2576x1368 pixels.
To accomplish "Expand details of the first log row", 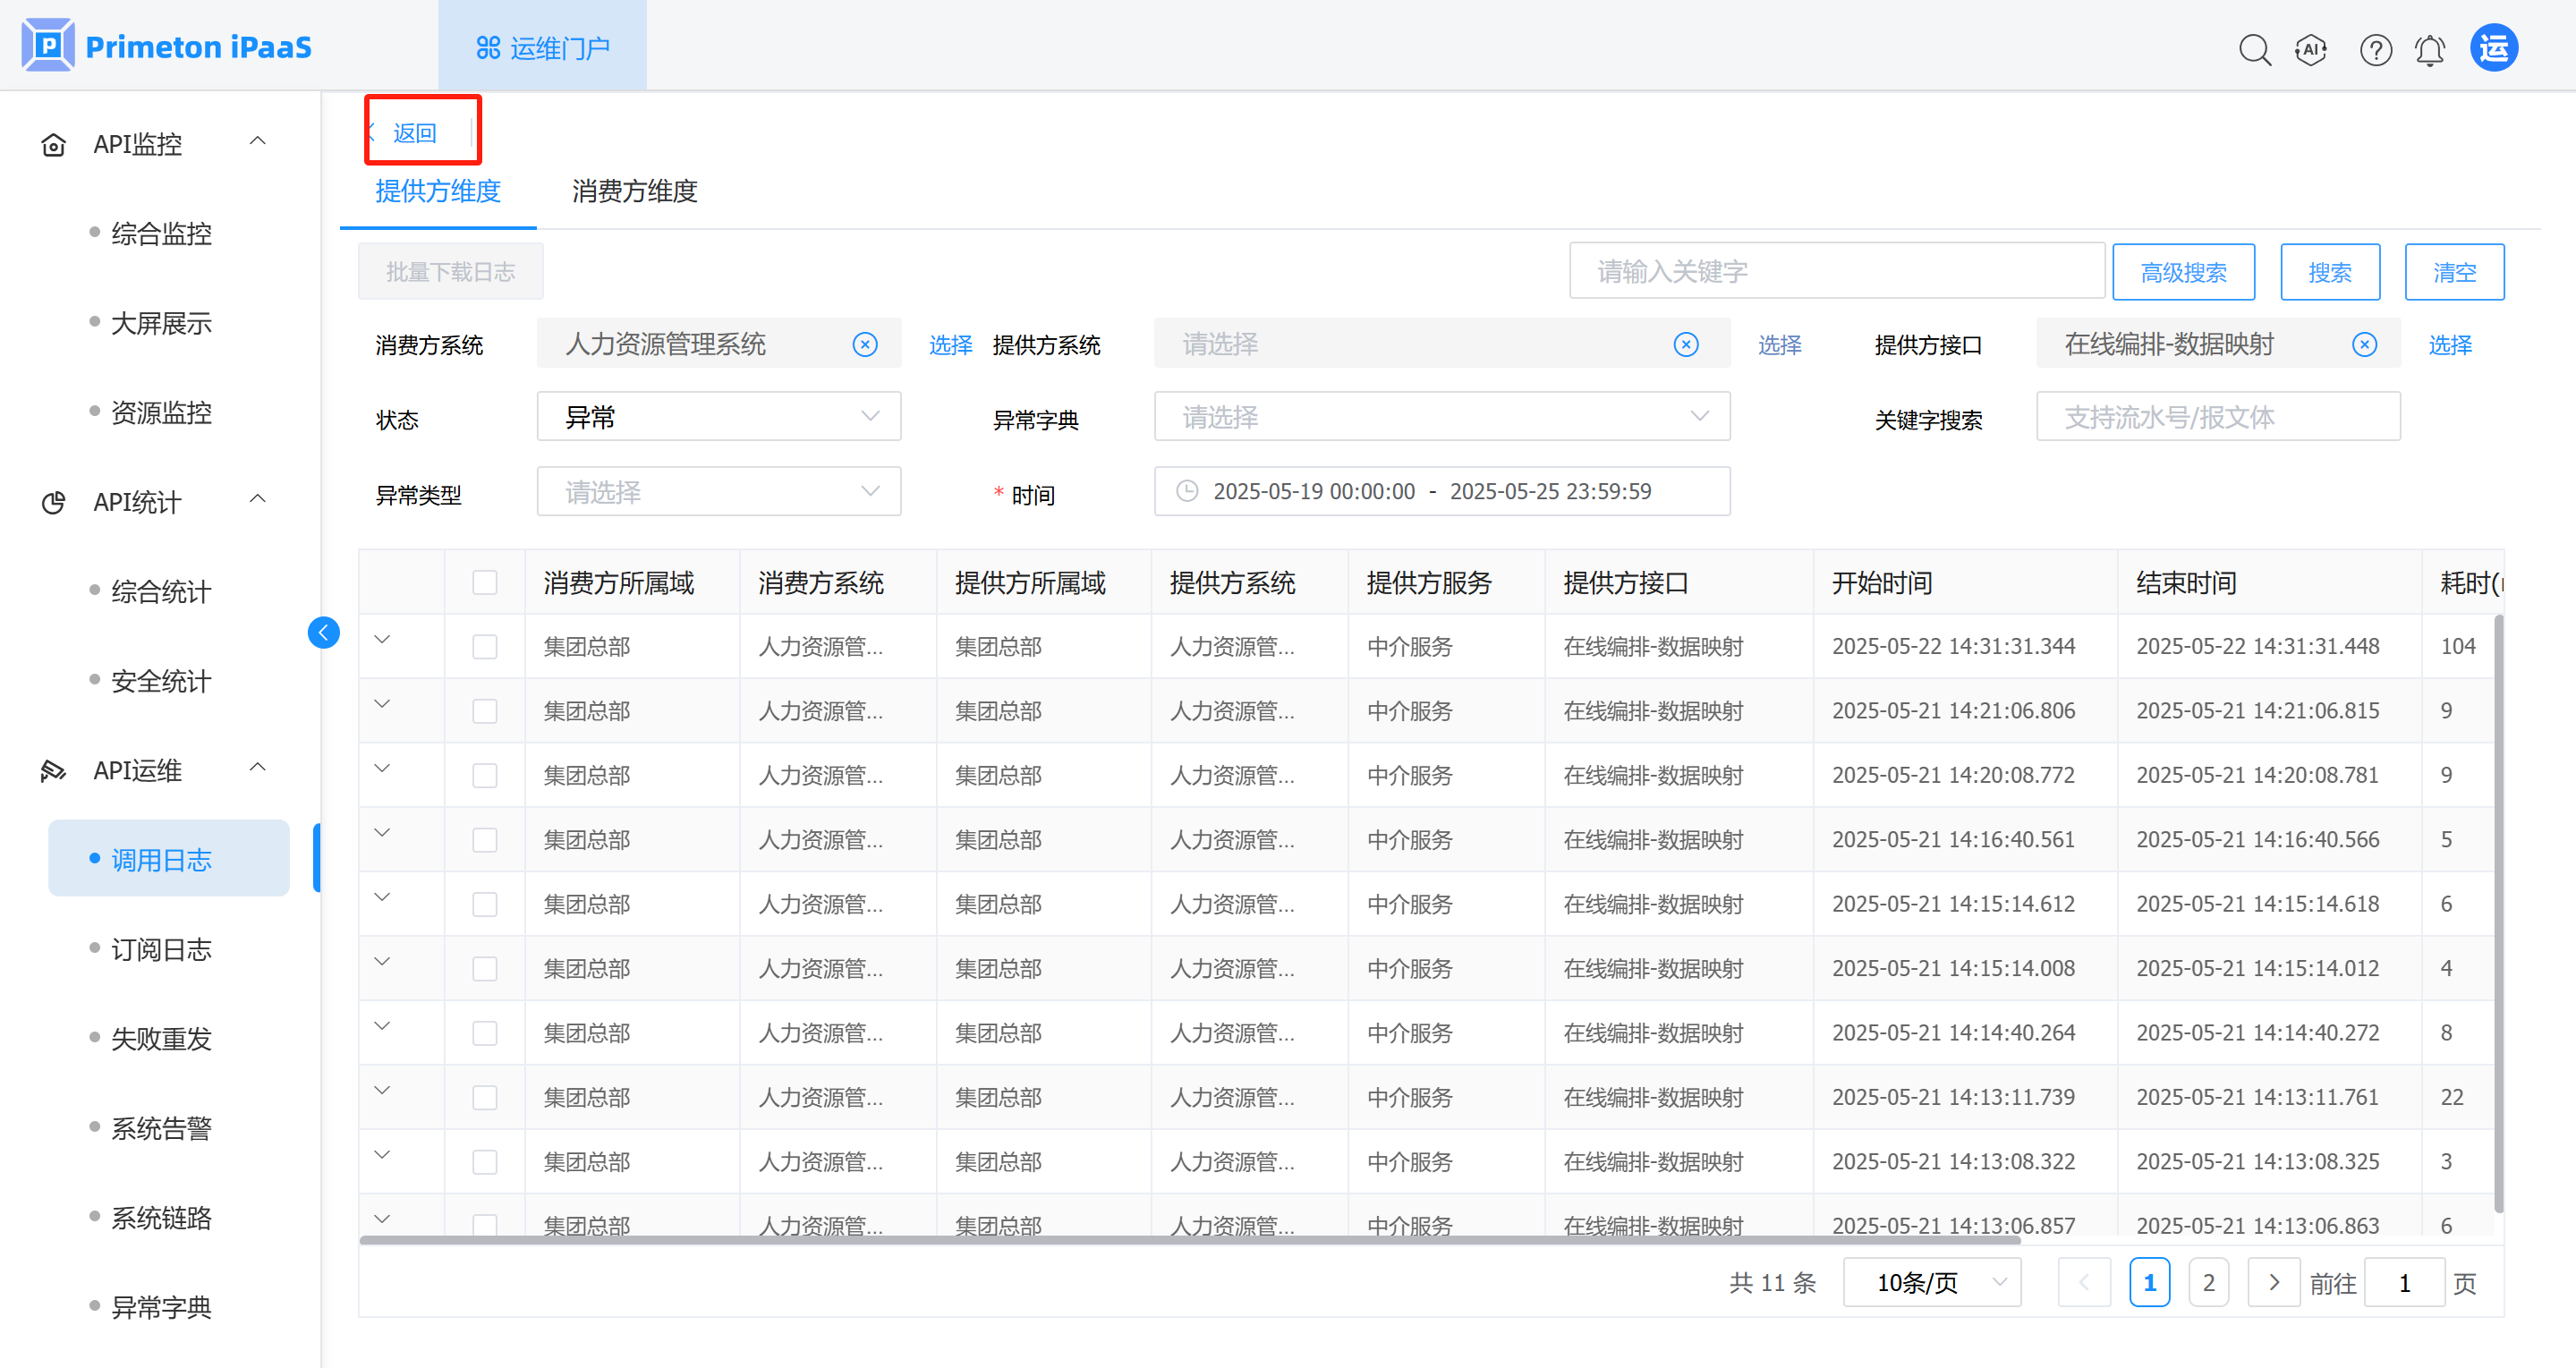I will 382,639.
